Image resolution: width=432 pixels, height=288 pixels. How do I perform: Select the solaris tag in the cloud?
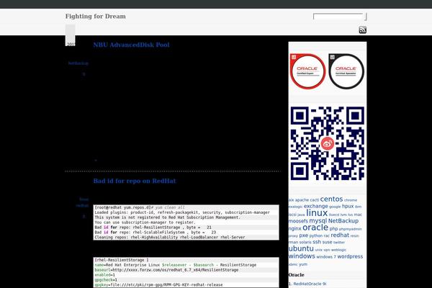click(305, 242)
